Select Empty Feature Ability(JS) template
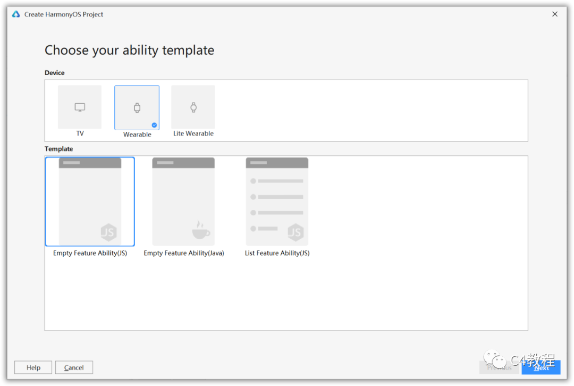 click(x=90, y=202)
